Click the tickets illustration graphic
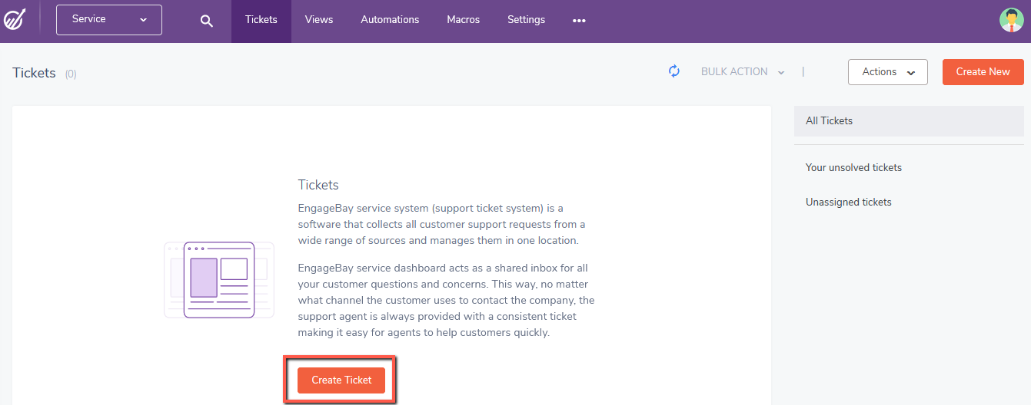Screen dimensions: 1031x405 point(219,280)
